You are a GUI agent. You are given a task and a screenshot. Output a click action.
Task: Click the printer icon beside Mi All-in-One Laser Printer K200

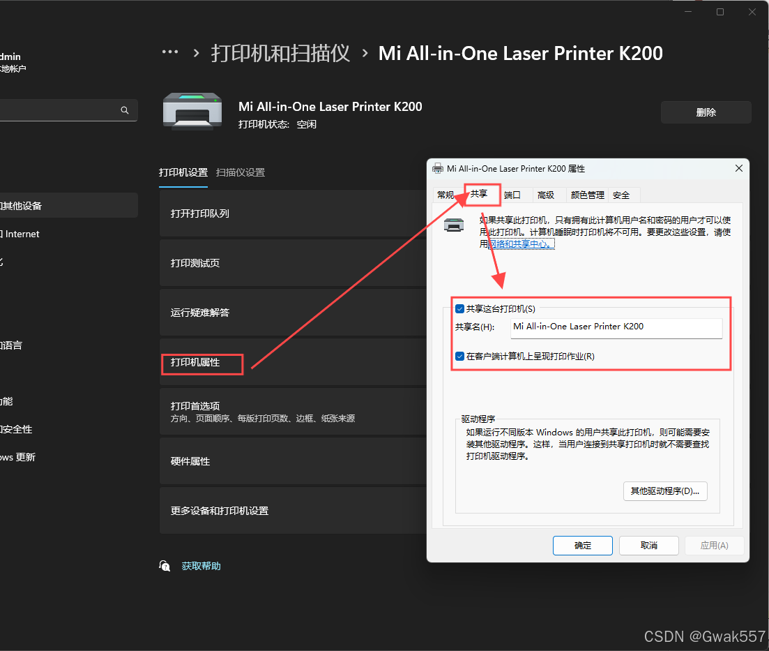point(192,110)
